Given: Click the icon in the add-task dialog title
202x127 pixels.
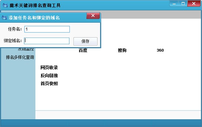Looking at the screenshot, I should point(4,17).
